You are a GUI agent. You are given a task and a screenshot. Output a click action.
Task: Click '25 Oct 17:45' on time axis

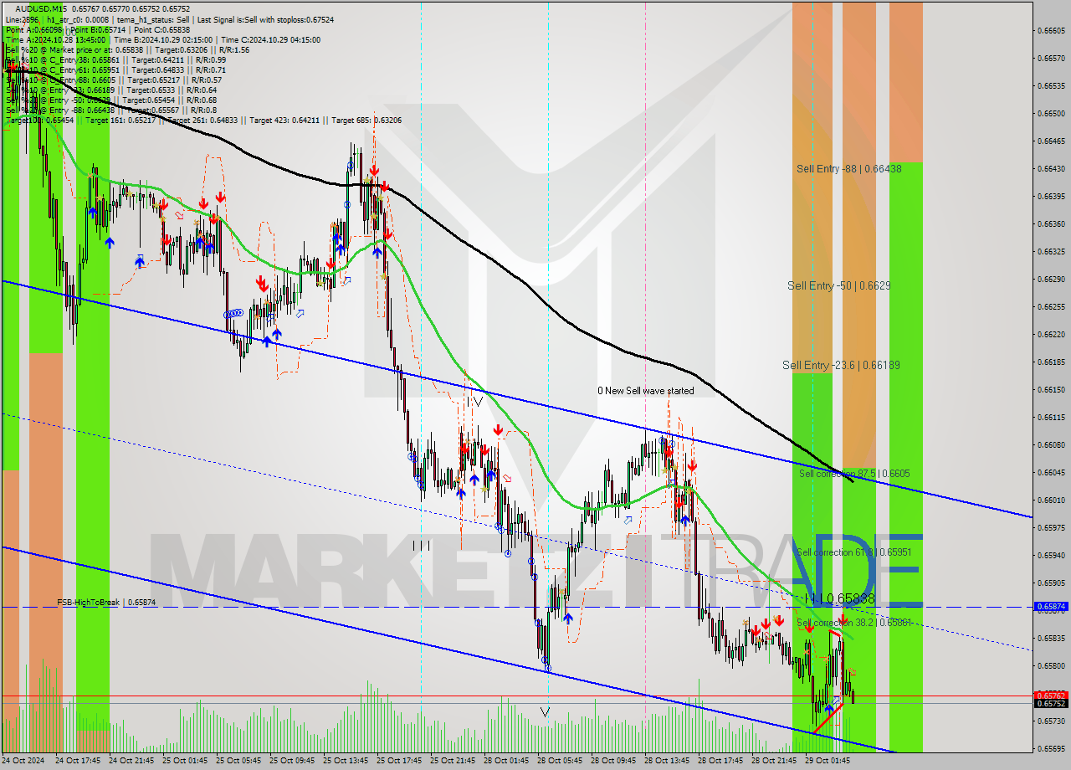point(400,761)
